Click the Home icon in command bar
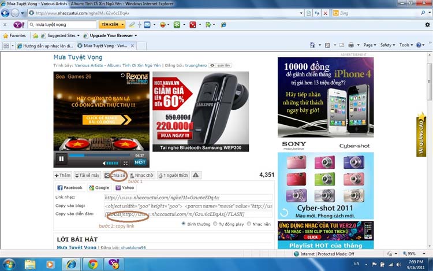 [x=312, y=45]
